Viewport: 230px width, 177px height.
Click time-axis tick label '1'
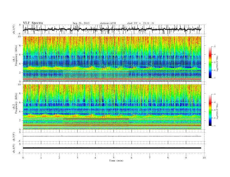tap(41, 158)
